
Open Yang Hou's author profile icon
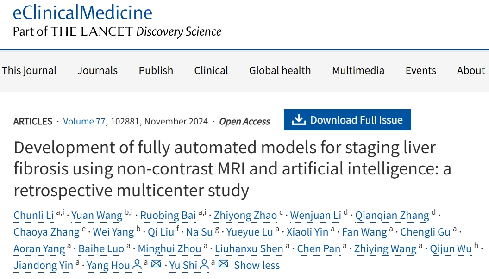[x=137, y=265]
